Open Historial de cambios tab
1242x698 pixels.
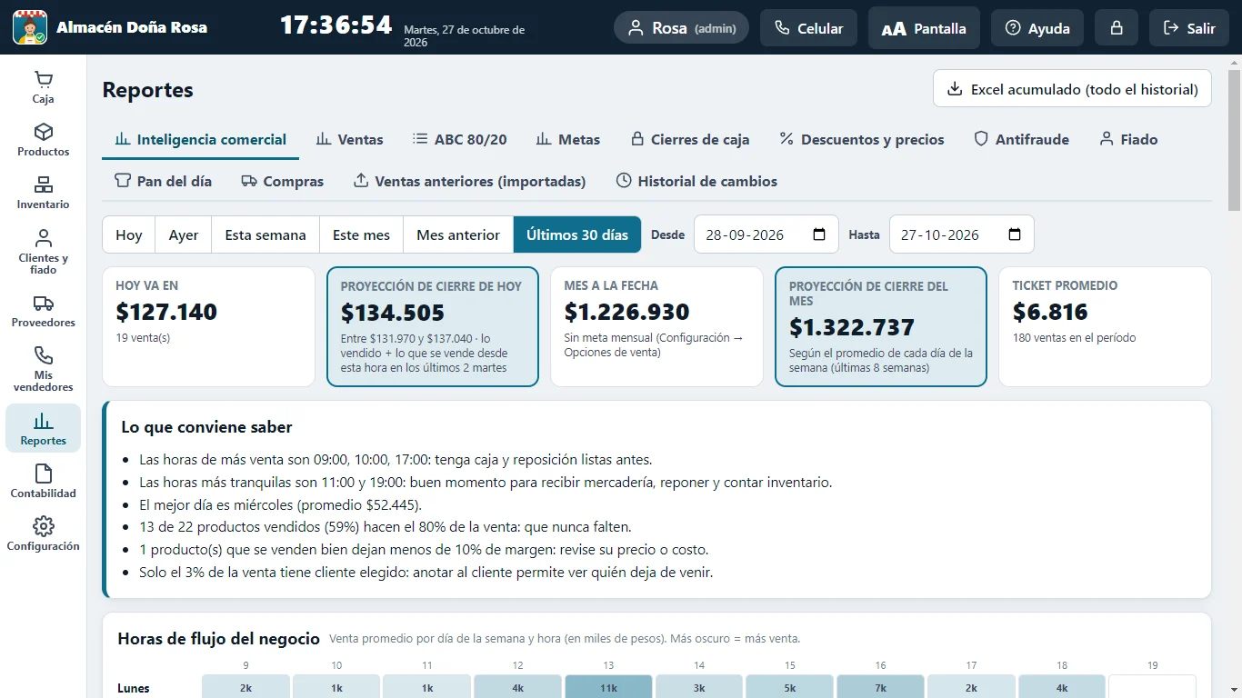point(696,182)
